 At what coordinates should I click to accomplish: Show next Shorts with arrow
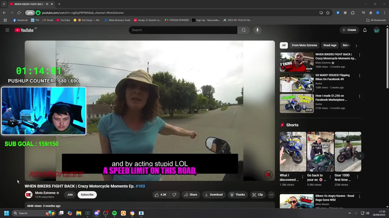point(360,156)
